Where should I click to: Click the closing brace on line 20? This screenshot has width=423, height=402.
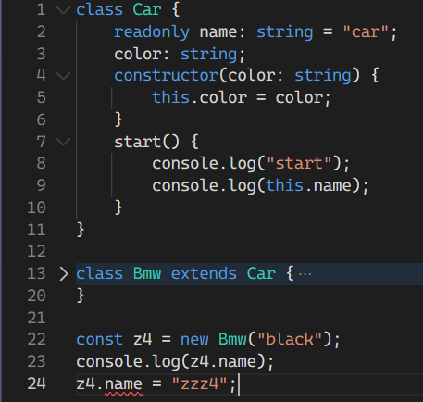click(x=81, y=295)
